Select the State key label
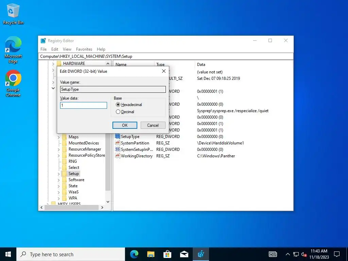The image size is (348, 261). click(73, 186)
